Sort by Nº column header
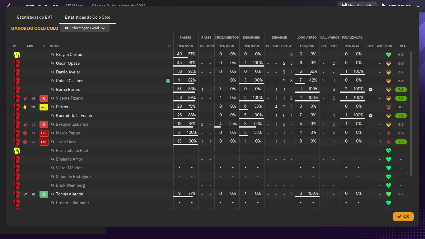This screenshot has width=425, height=239. pos(14,46)
